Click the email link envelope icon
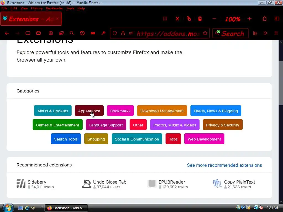Image resolution: width=283 pixels, height=212 pixels. tap(38, 33)
